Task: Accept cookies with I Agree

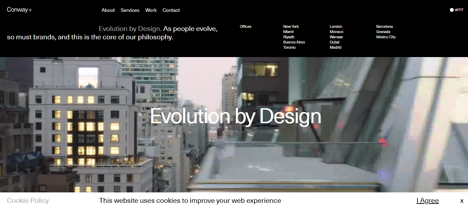Action: click(x=428, y=200)
